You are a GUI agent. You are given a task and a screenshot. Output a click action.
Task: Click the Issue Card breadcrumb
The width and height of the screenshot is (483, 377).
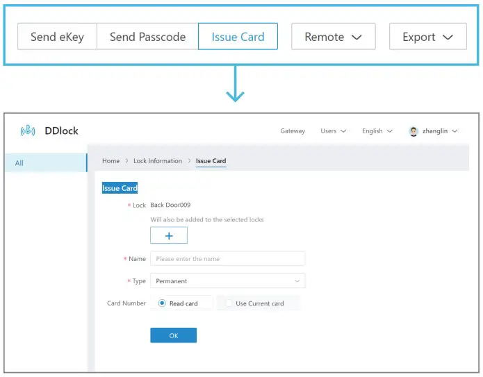click(211, 161)
